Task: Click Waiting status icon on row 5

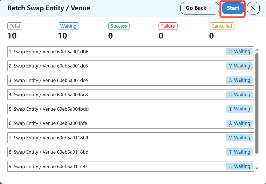Action: (x=231, y=109)
